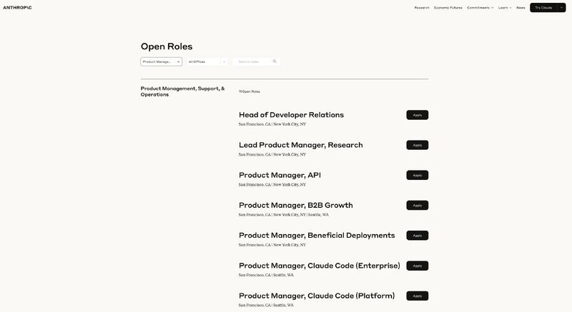Apply to Product Manager, API
This screenshot has width=572, height=312.
(418, 175)
